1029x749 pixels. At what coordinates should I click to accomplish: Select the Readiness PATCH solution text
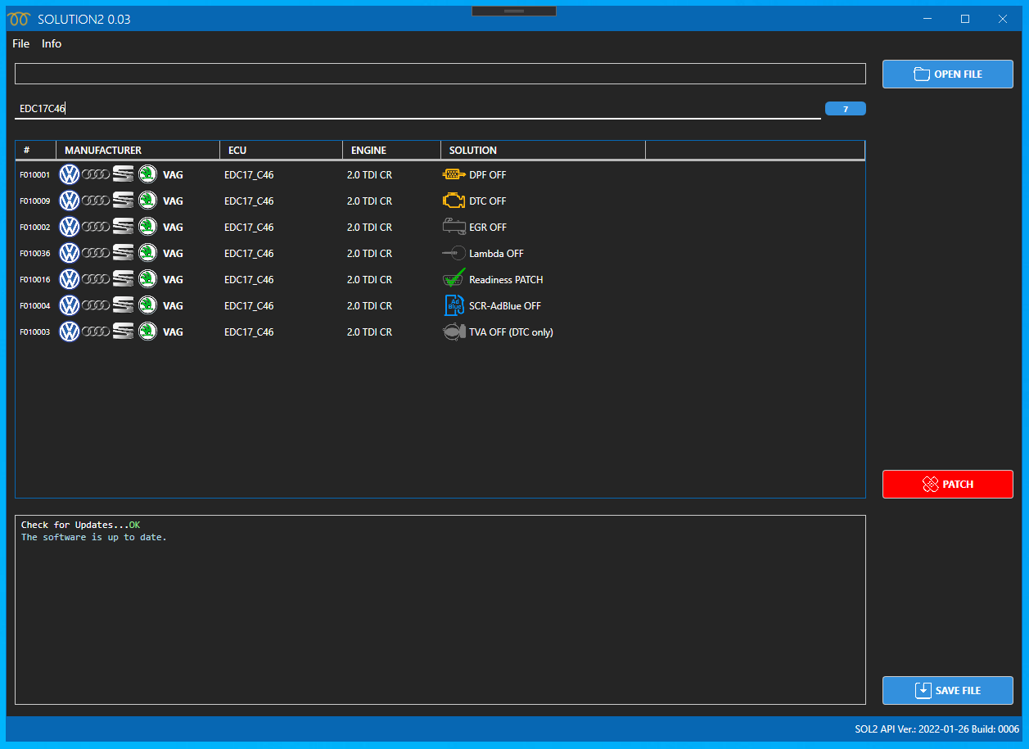click(x=506, y=280)
